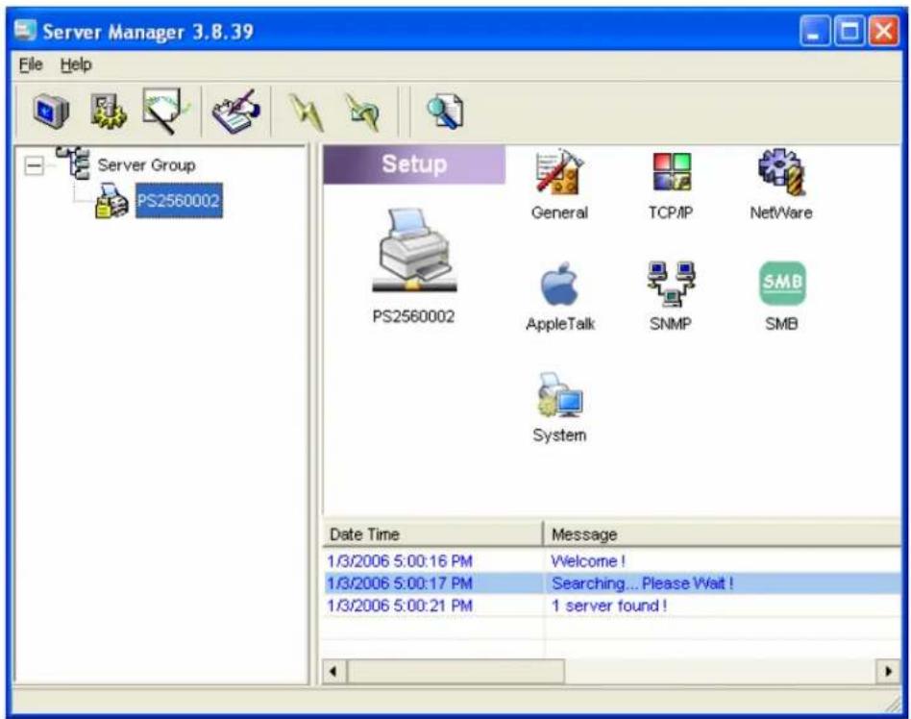911x719 pixels.
Task: Minimize the Server Manager window
Action: pos(815,31)
